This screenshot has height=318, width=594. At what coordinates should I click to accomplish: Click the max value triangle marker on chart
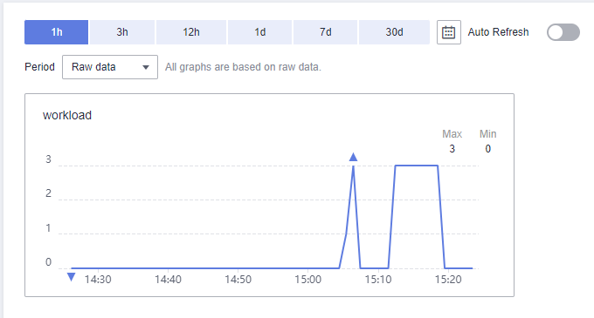click(x=353, y=157)
